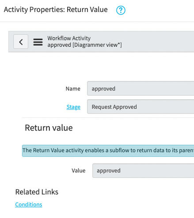Click empty space in the gray form header bar

158,42
